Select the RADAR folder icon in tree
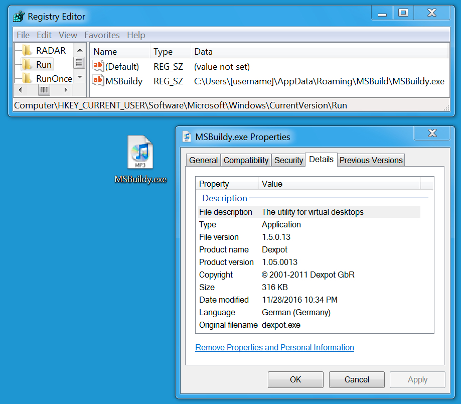This screenshot has height=404, width=461. (x=27, y=51)
